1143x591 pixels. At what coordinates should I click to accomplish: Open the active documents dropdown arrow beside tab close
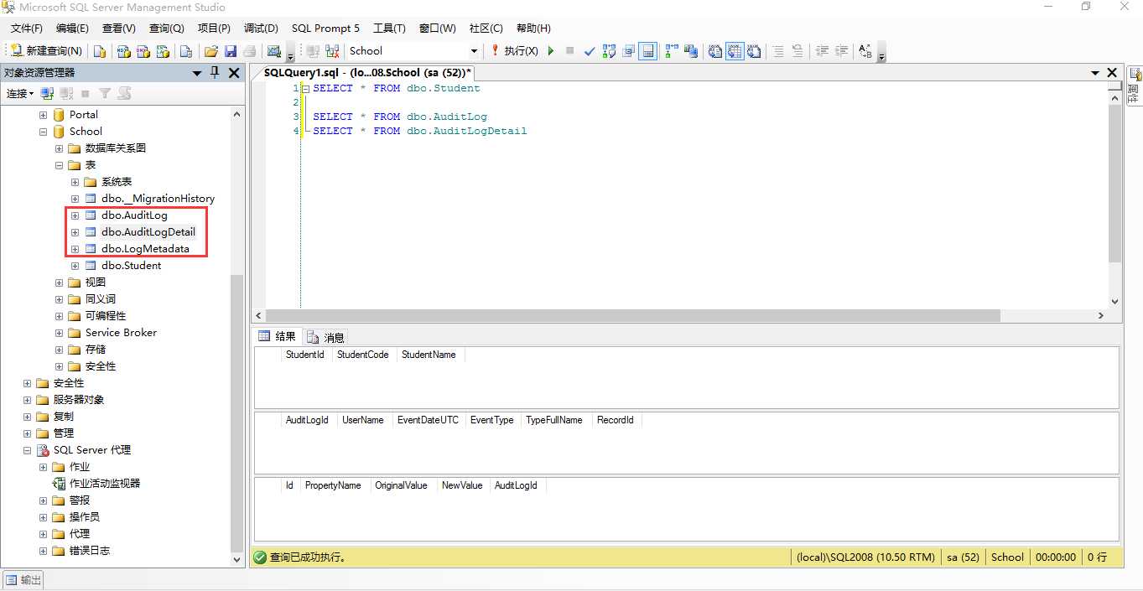1095,73
